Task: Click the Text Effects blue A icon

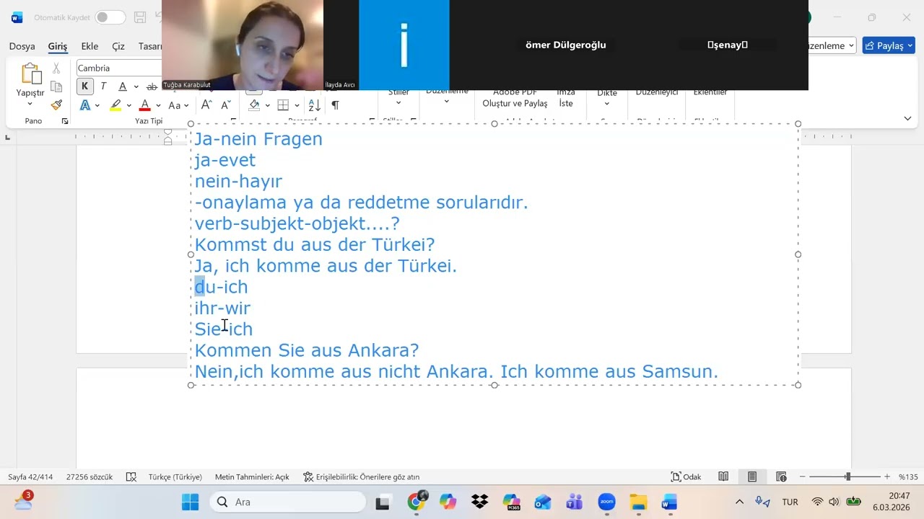Action: [x=85, y=105]
